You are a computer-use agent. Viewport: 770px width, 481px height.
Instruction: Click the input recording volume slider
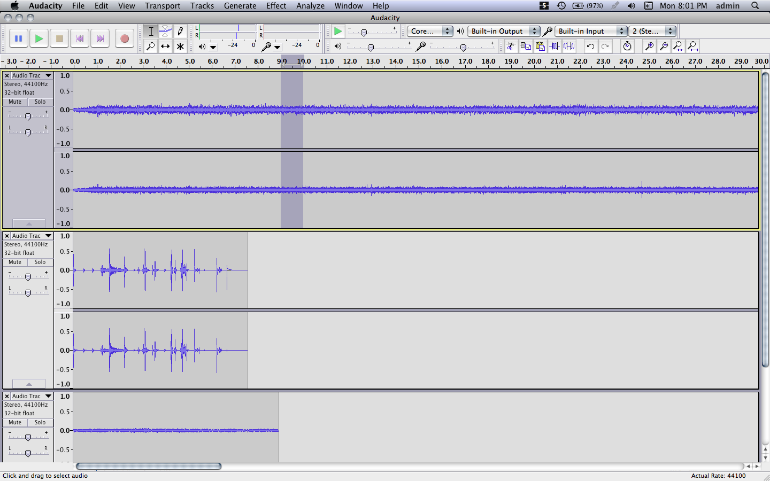point(463,47)
